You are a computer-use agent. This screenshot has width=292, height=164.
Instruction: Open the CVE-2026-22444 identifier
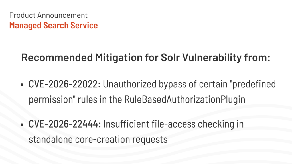click(x=64, y=124)
